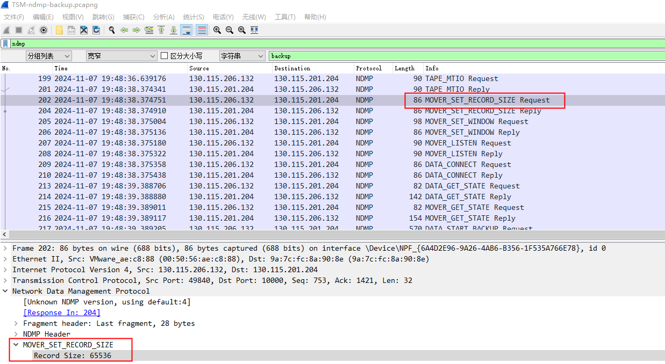Collapse the MOVER_SET_RECORD_SIZE node
Viewport: 665px width, 364px height.
click(17, 345)
